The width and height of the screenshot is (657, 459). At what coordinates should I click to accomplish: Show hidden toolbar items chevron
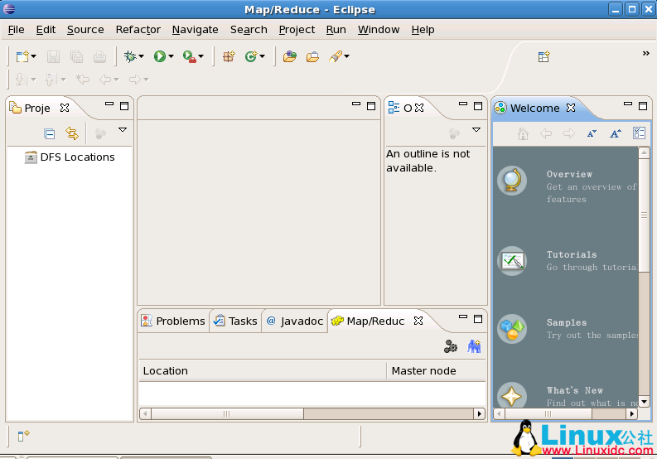tap(645, 53)
